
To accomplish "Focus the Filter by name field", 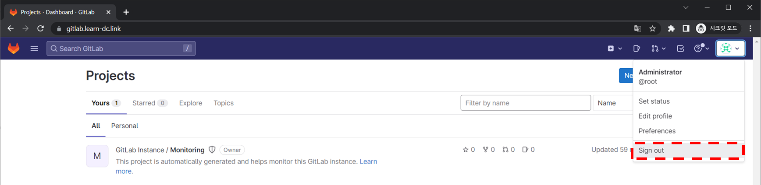I will point(525,103).
